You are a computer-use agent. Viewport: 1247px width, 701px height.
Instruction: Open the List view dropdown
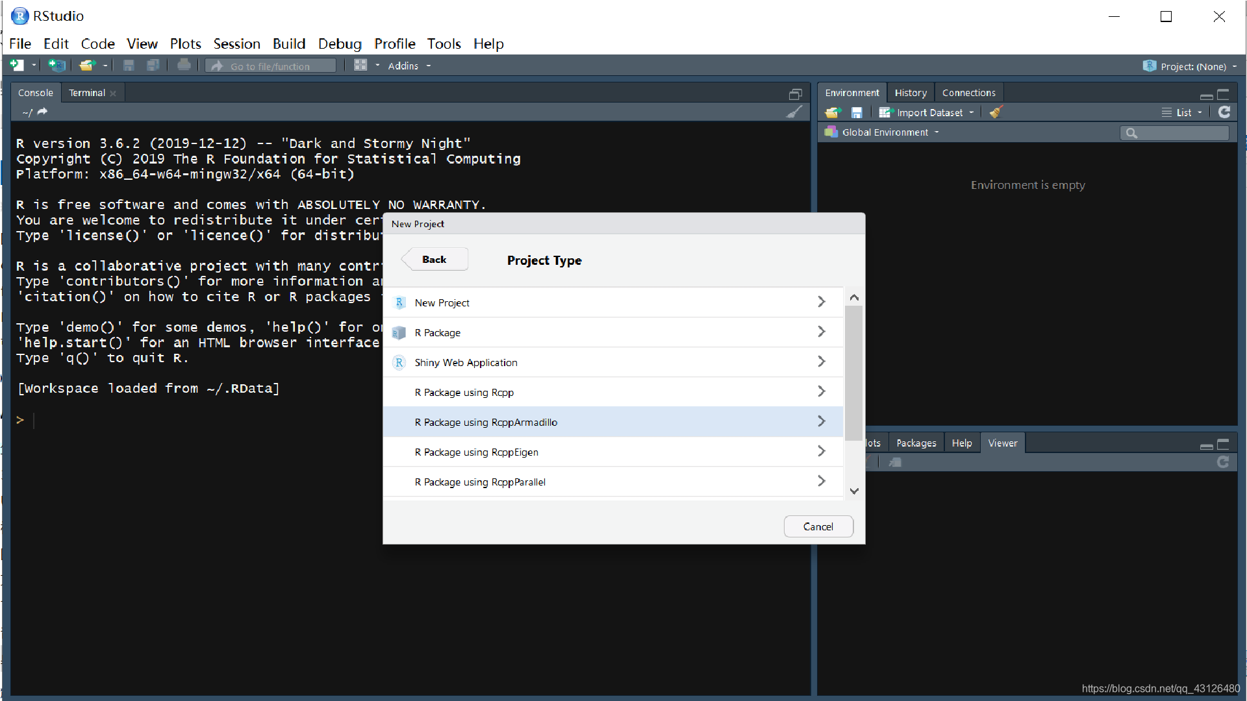pos(1182,112)
